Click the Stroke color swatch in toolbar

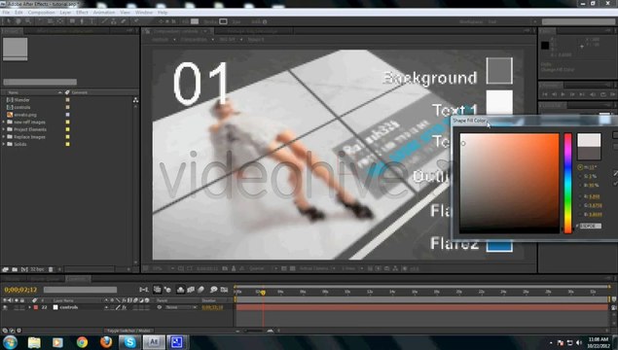click(x=223, y=21)
